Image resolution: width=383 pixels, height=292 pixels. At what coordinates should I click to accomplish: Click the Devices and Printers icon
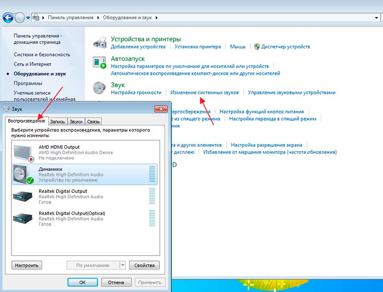click(x=100, y=42)
